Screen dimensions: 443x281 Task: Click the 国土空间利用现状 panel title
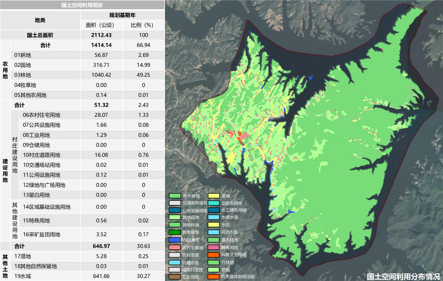point(82,5)
